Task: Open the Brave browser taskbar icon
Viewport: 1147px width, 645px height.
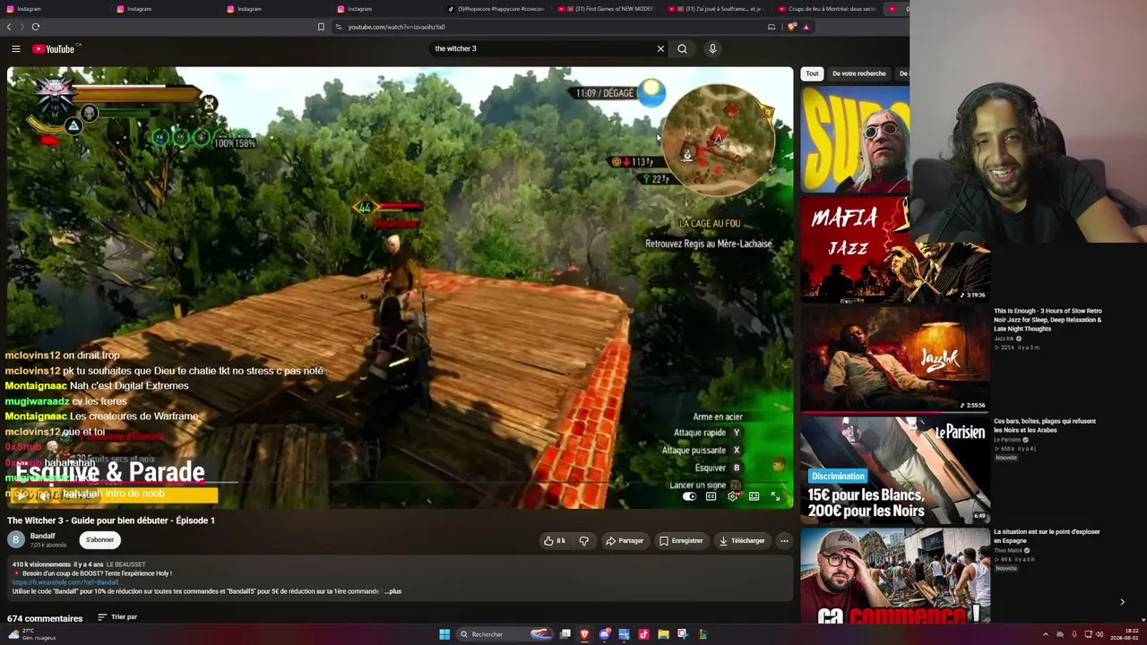Action: pyautogui.click(x=584, y=634)
